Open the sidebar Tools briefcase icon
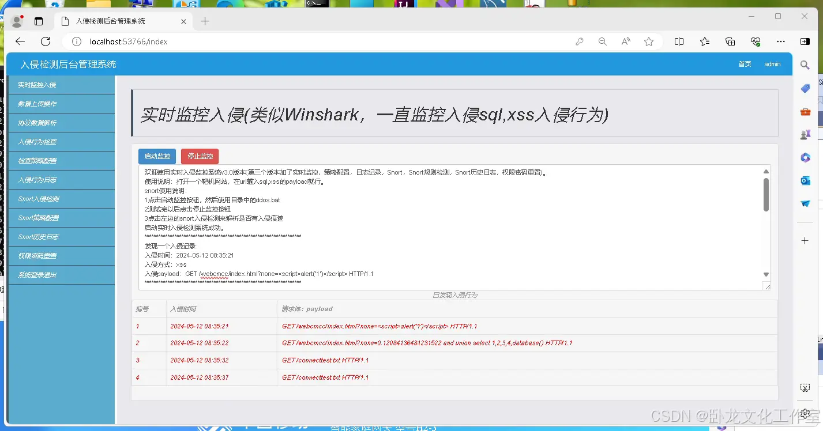The height and width of the screenshot is (431, 823). tap(806, 112)
